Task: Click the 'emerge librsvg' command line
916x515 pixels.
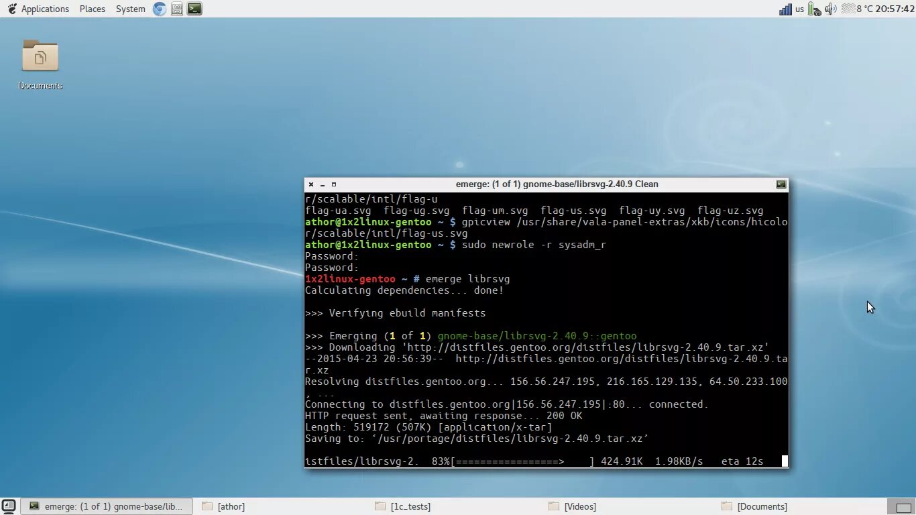Action: tap(468, 279)
